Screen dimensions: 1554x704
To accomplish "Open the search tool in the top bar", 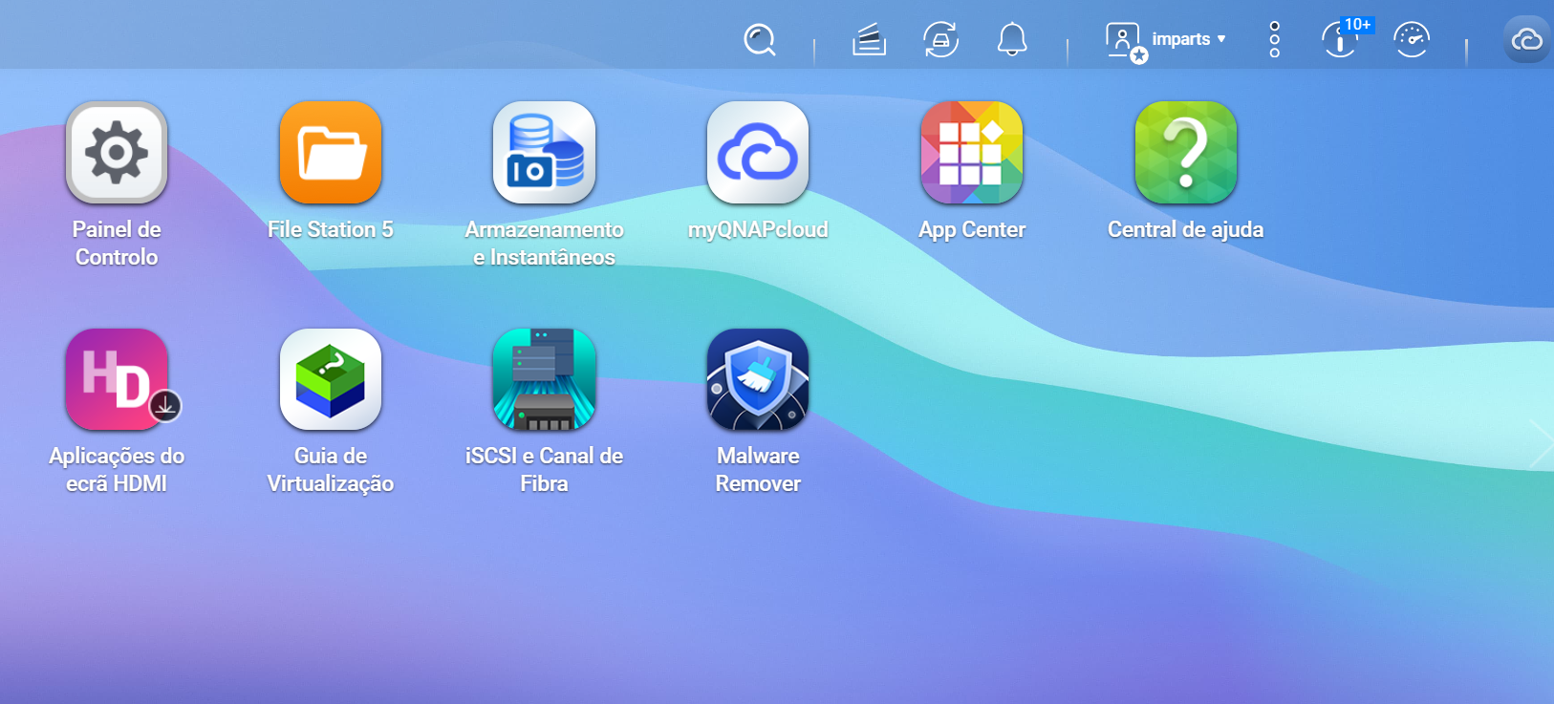I will click(x=760, y=40).
